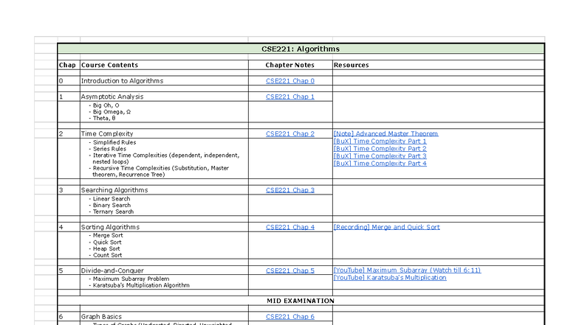Select the Sorting Algorithms cell

pyautogui.click(x=164, y=227)
